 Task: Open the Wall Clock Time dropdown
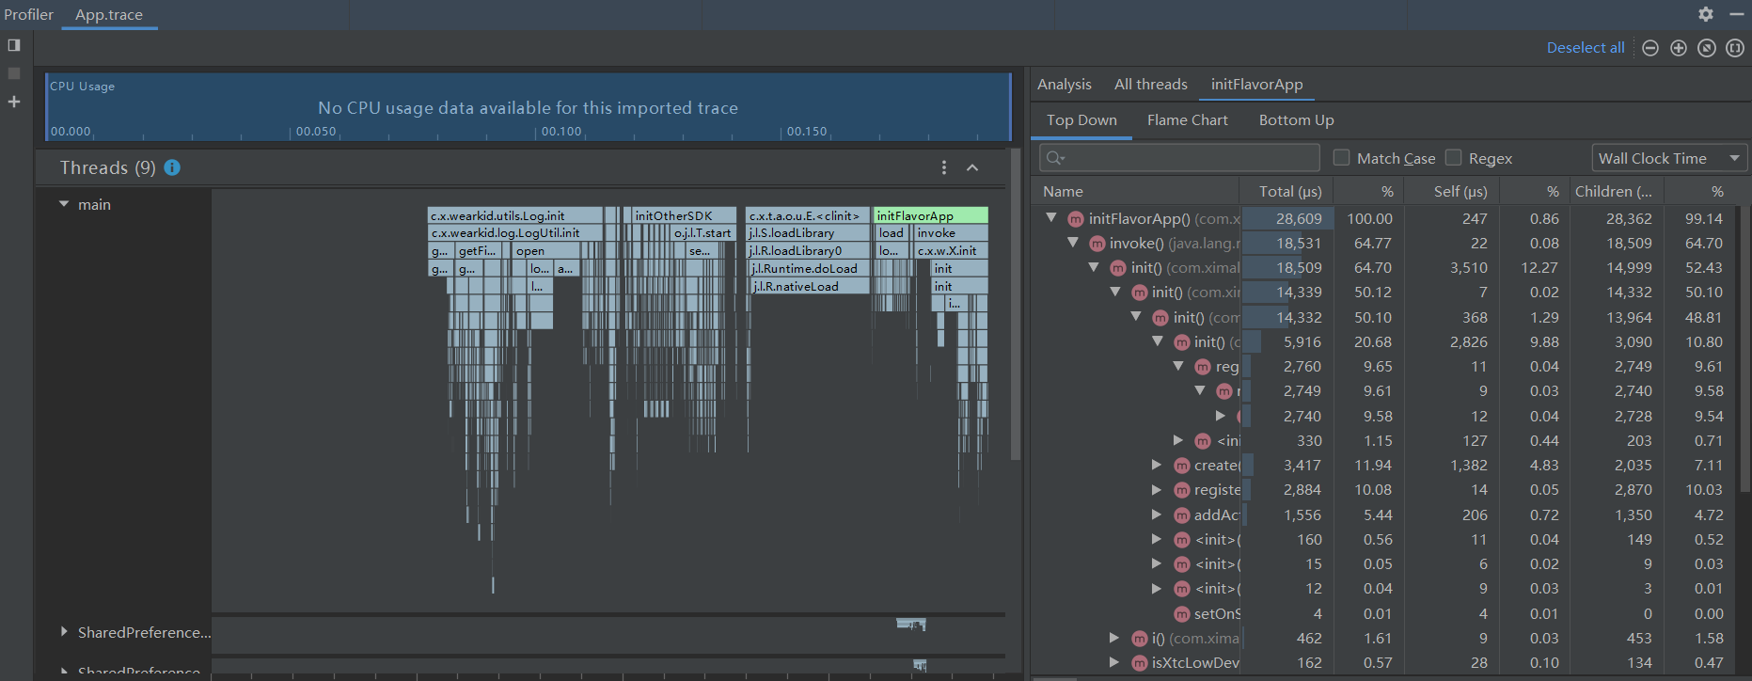tap(1669, 158)
